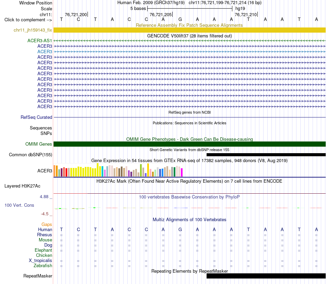Click the Sequences track label
The width and height of the screenshot is (326, 284).
41,128
